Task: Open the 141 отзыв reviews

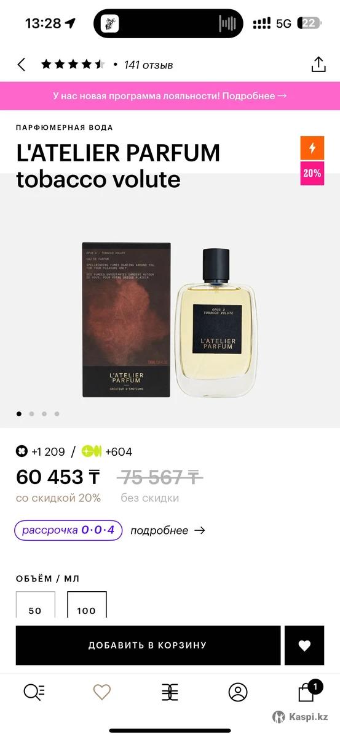Action: (x=148, y=65)
